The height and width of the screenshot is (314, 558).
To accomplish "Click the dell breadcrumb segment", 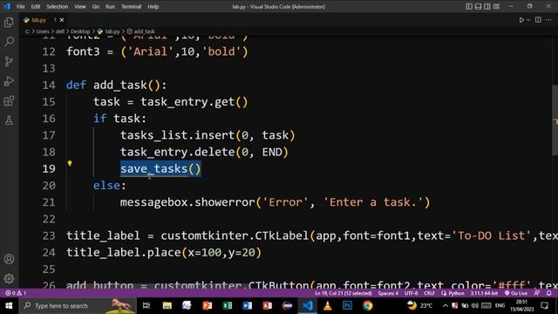I will coord(60,31).
